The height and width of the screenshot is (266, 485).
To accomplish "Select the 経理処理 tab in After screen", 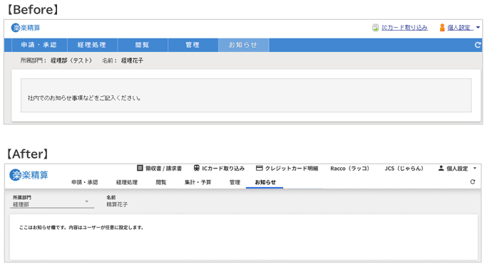I will click(127, 182).
